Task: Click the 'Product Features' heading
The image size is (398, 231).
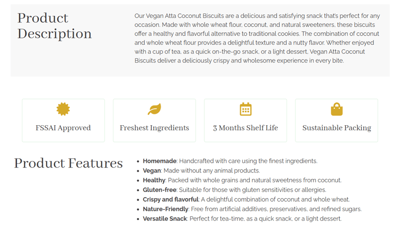Action: pyautogui.click(x=68, y=163)
